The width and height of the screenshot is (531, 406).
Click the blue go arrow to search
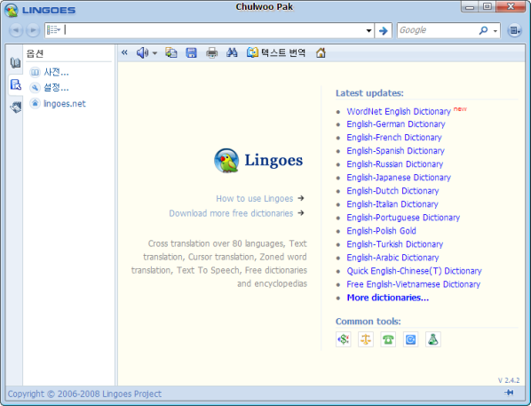pos(384,30)
